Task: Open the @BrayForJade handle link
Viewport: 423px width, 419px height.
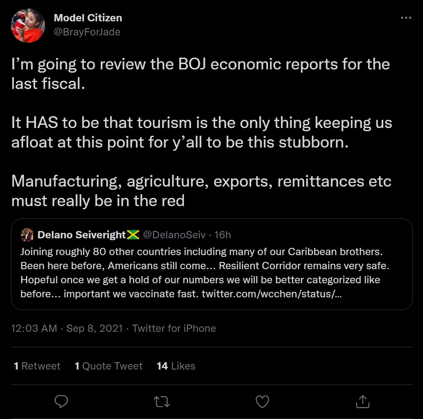Action: tap(87, 32)
